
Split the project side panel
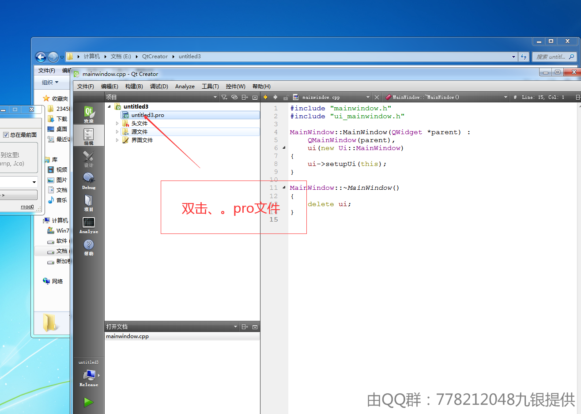(245, 97)
